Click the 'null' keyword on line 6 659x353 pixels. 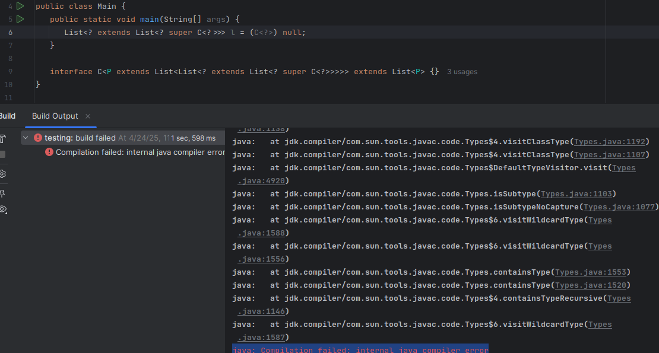[x=292, y=32]
